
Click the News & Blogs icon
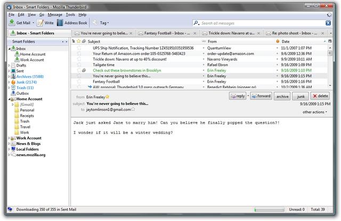13,143
